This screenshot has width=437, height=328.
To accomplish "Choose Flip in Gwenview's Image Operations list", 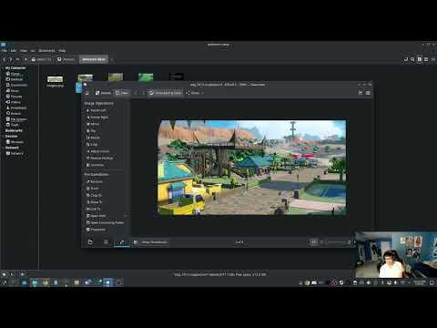I will point(91,131).
